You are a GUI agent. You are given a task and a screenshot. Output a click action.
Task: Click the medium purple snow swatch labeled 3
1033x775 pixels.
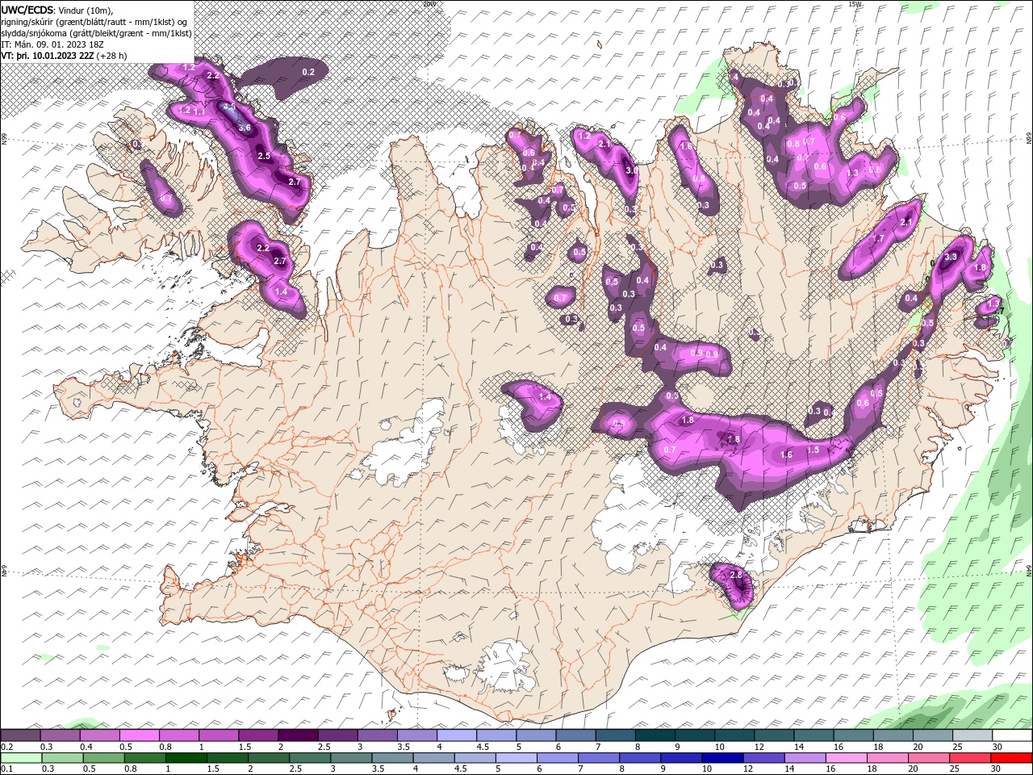pos(376,735)
